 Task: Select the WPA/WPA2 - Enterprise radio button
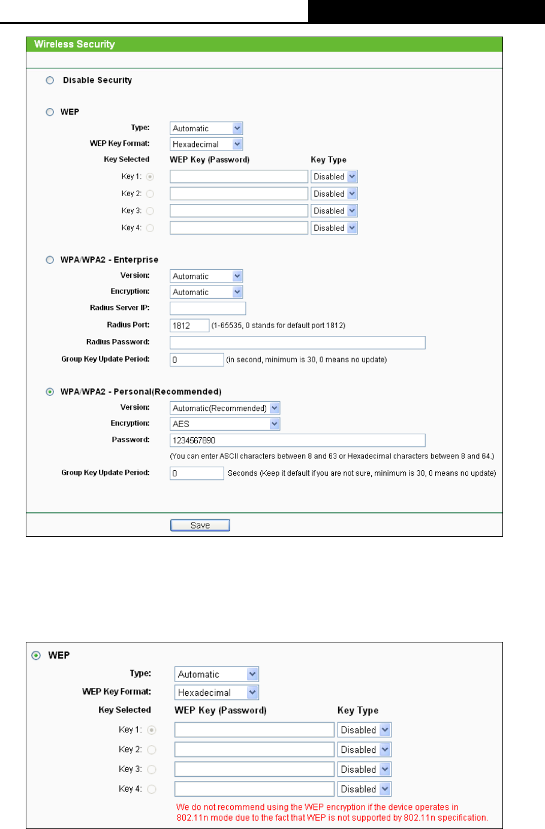tap(50, 260)
